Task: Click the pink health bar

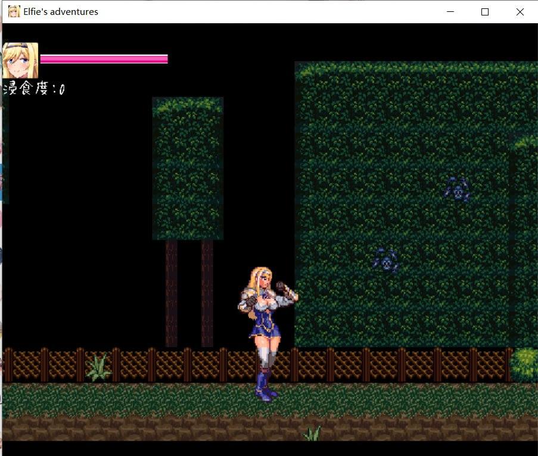Action: (x=104, y=59)
